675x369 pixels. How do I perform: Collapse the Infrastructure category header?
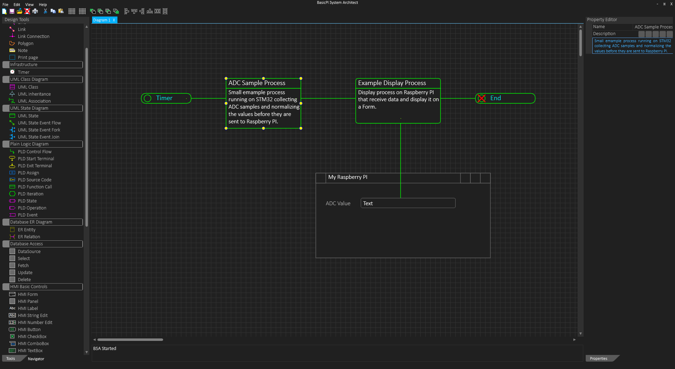click(43, 65)
